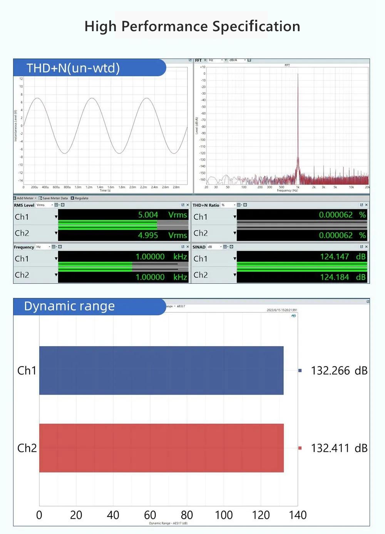
Task: Expand the RMS Level Ch1 channel arrow
Action: tap(56, 217)
